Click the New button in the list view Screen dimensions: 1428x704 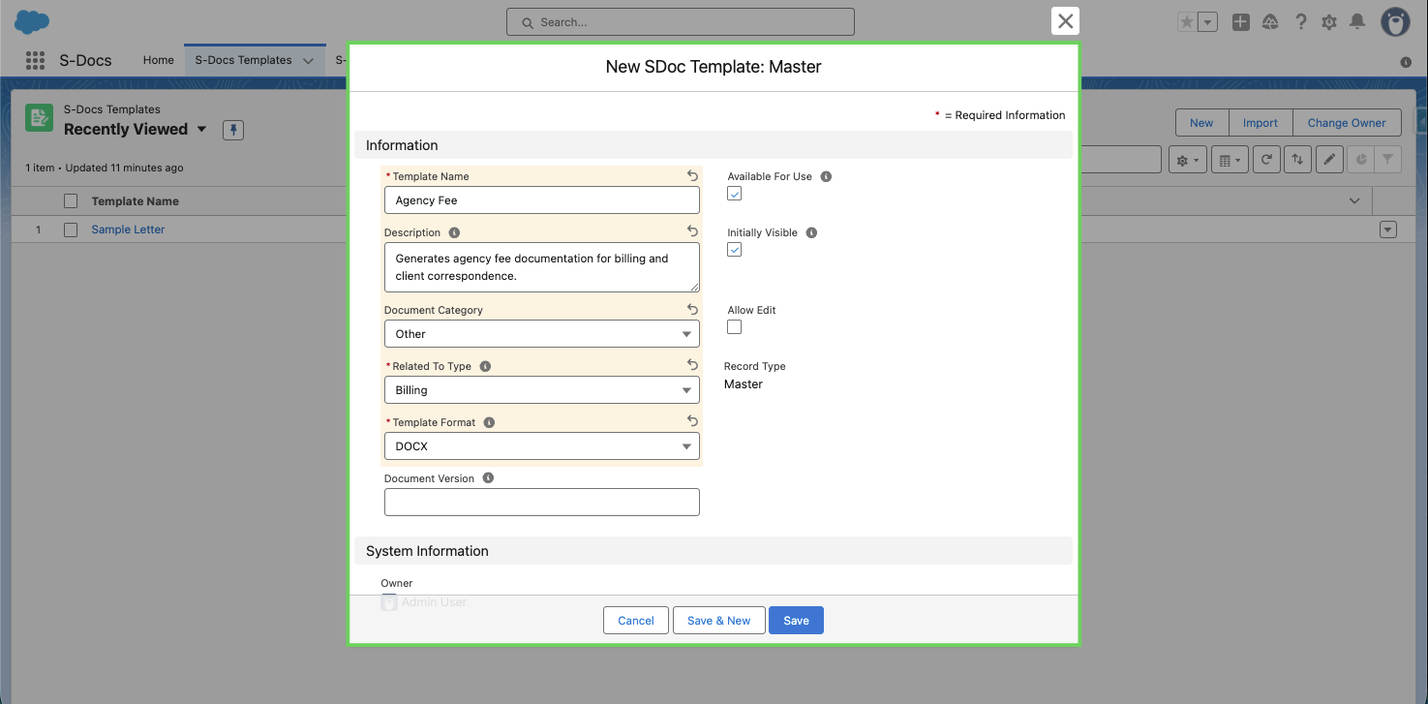point(1201,123)
